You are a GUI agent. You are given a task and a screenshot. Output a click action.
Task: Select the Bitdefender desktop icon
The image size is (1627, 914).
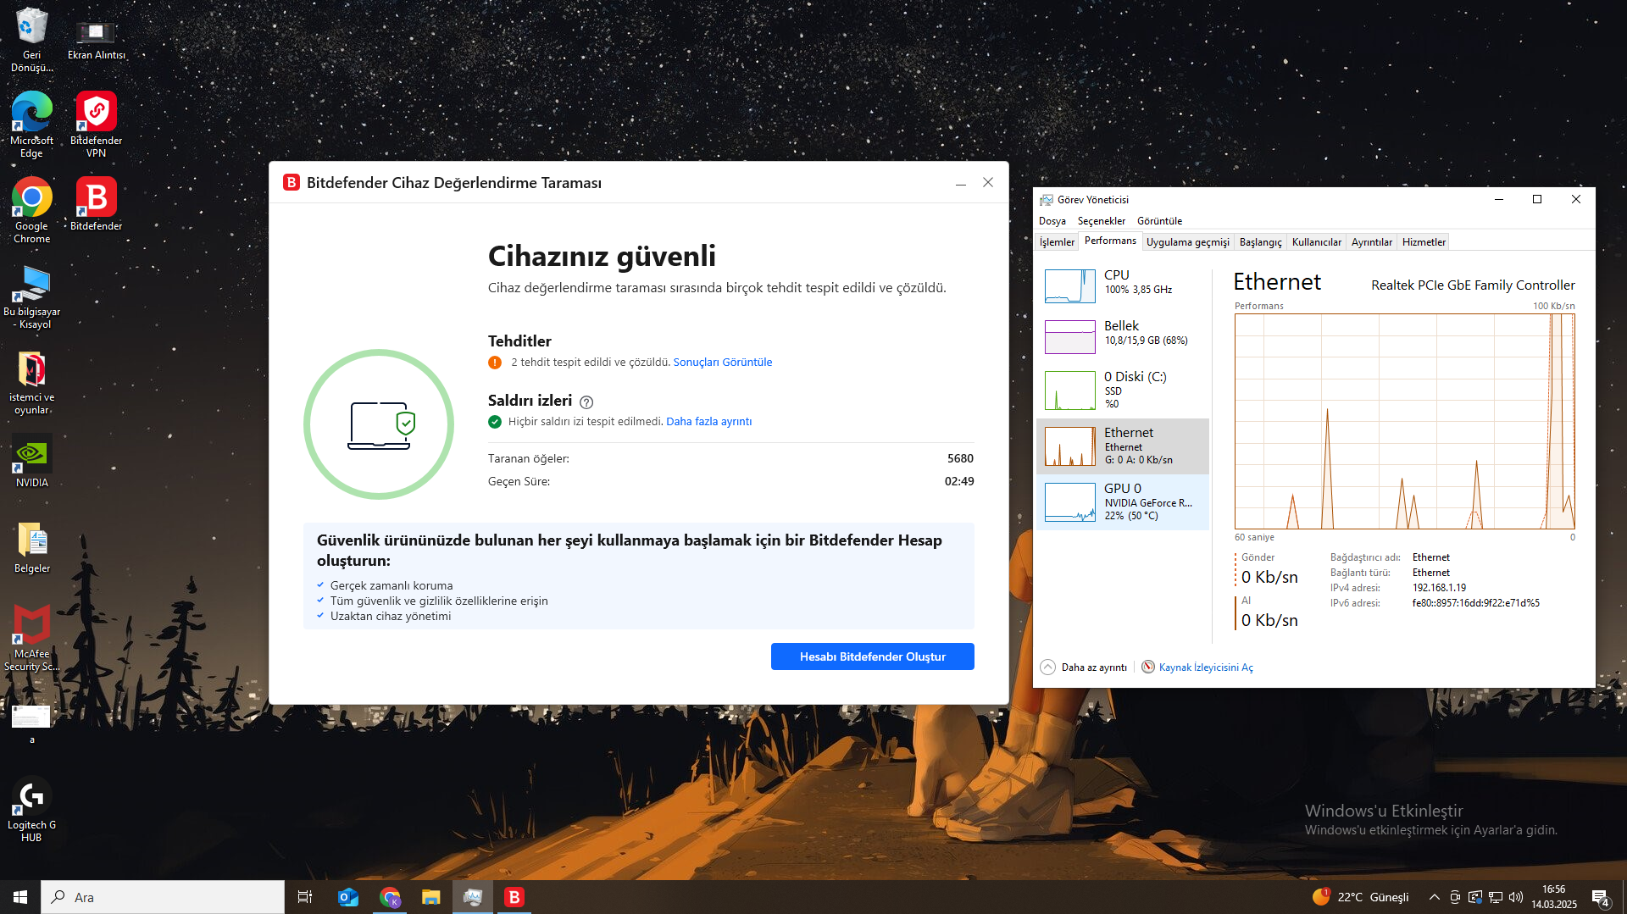pyautogui.click(x=96, y=204)
